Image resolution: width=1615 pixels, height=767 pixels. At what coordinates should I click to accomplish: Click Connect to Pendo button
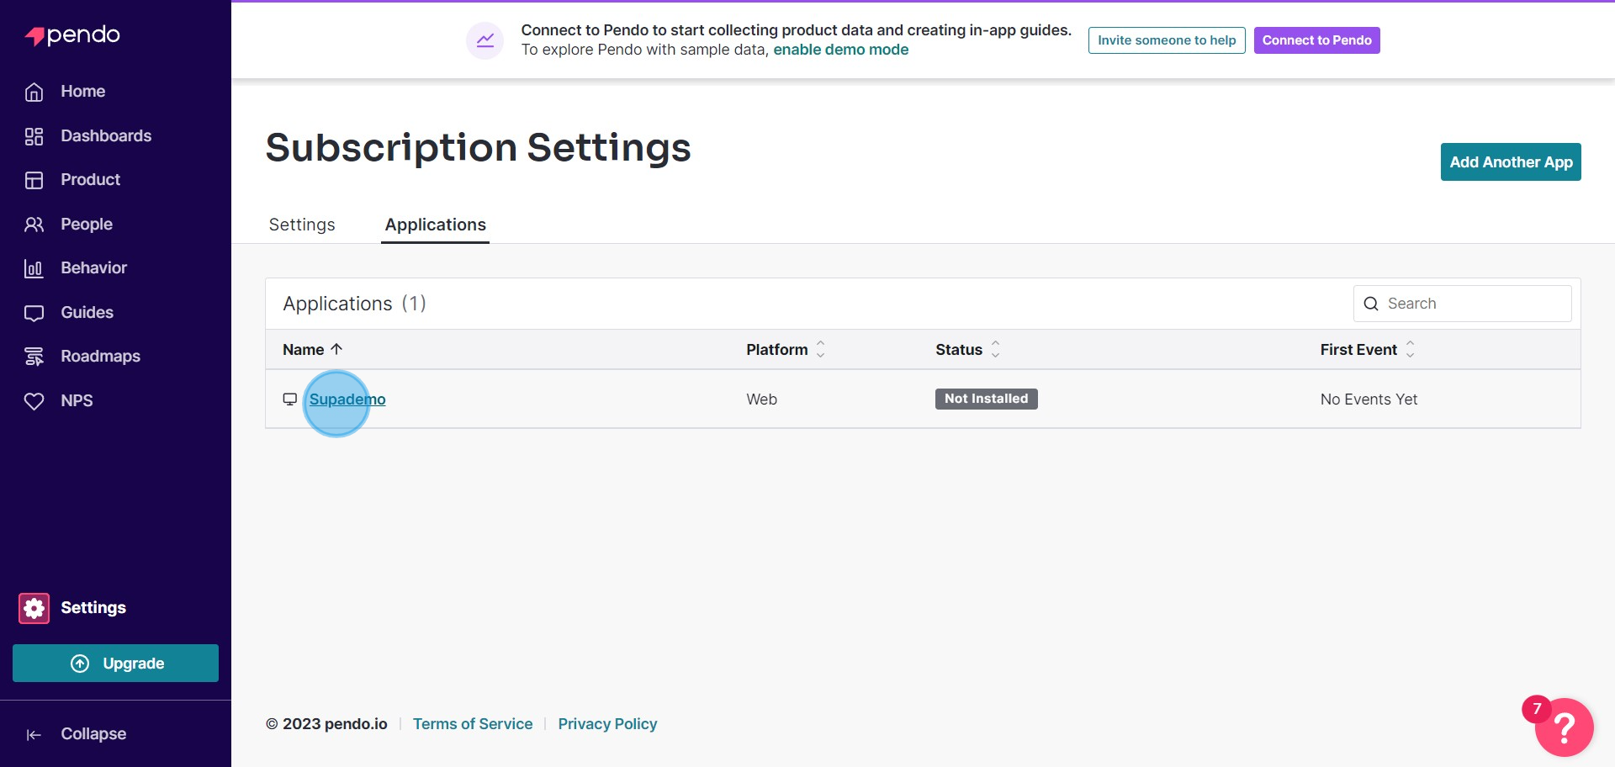[x=1316, y=40]
